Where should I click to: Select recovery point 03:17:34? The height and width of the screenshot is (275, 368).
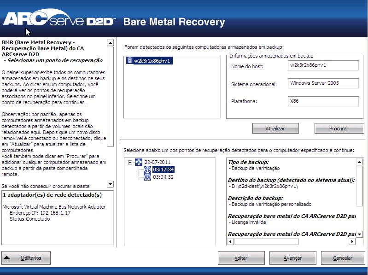pos(164,170)
